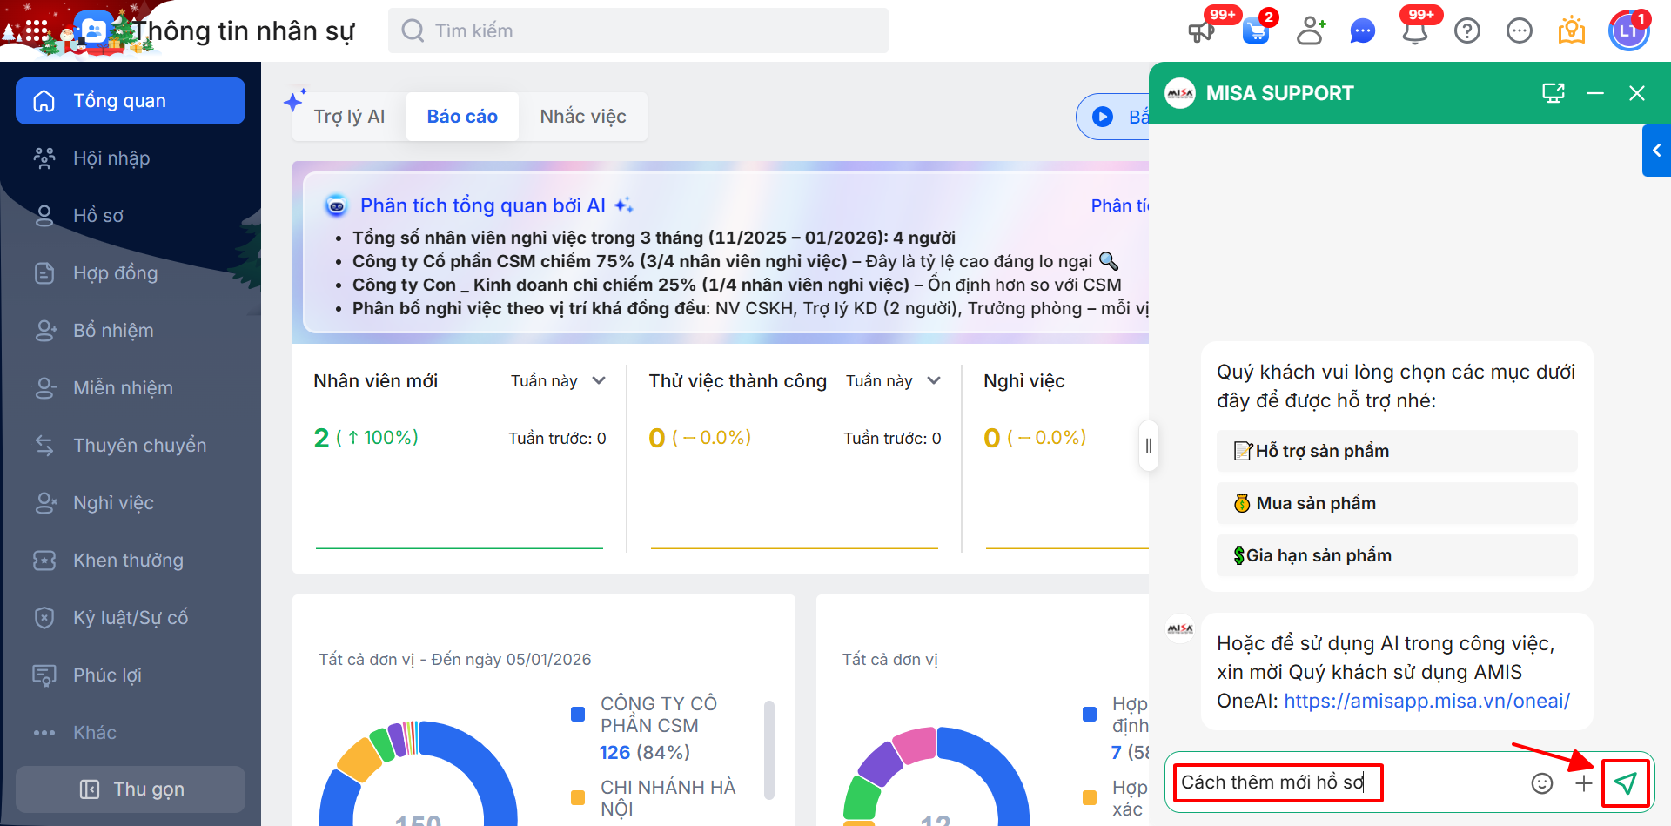Choose Hỗ trợ sản phẩm option in chat
The image size is (1671, 826).
click(x=1397, y=451)
